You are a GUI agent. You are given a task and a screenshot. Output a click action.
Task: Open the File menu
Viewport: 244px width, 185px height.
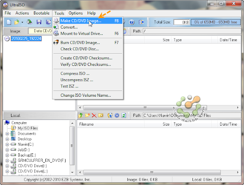[x=8, y=13]
